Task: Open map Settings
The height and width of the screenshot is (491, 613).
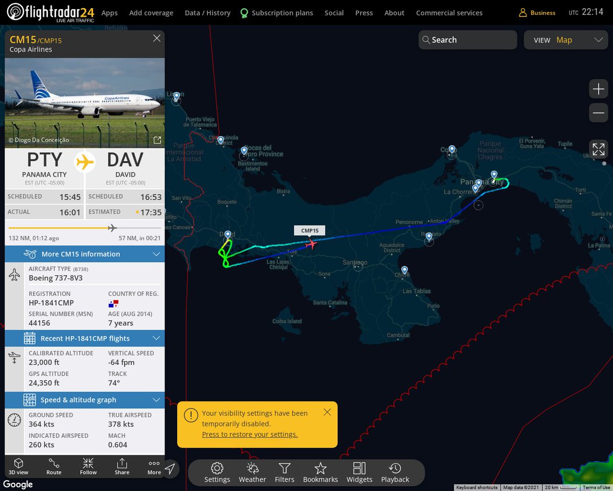Action: tap(217, 472)
